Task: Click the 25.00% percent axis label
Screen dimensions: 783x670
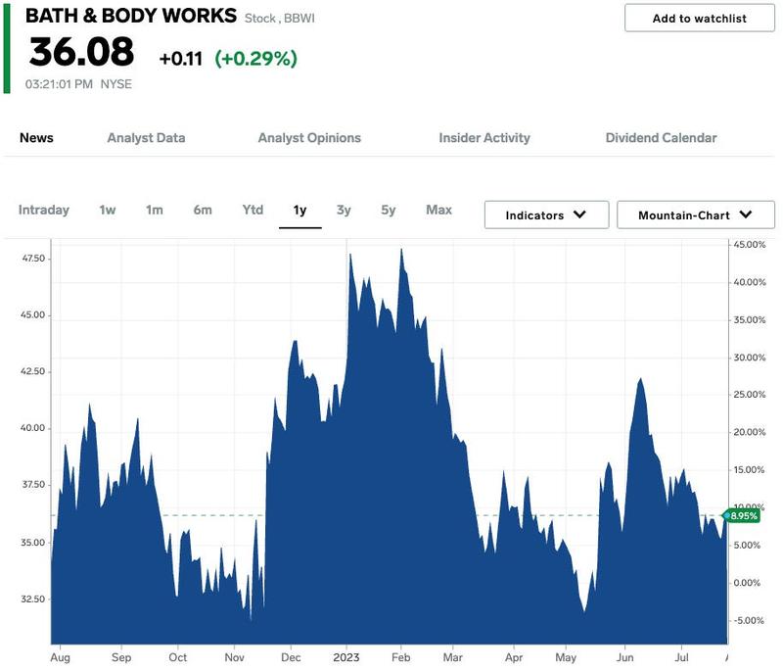Action: [x=749, y=395]
